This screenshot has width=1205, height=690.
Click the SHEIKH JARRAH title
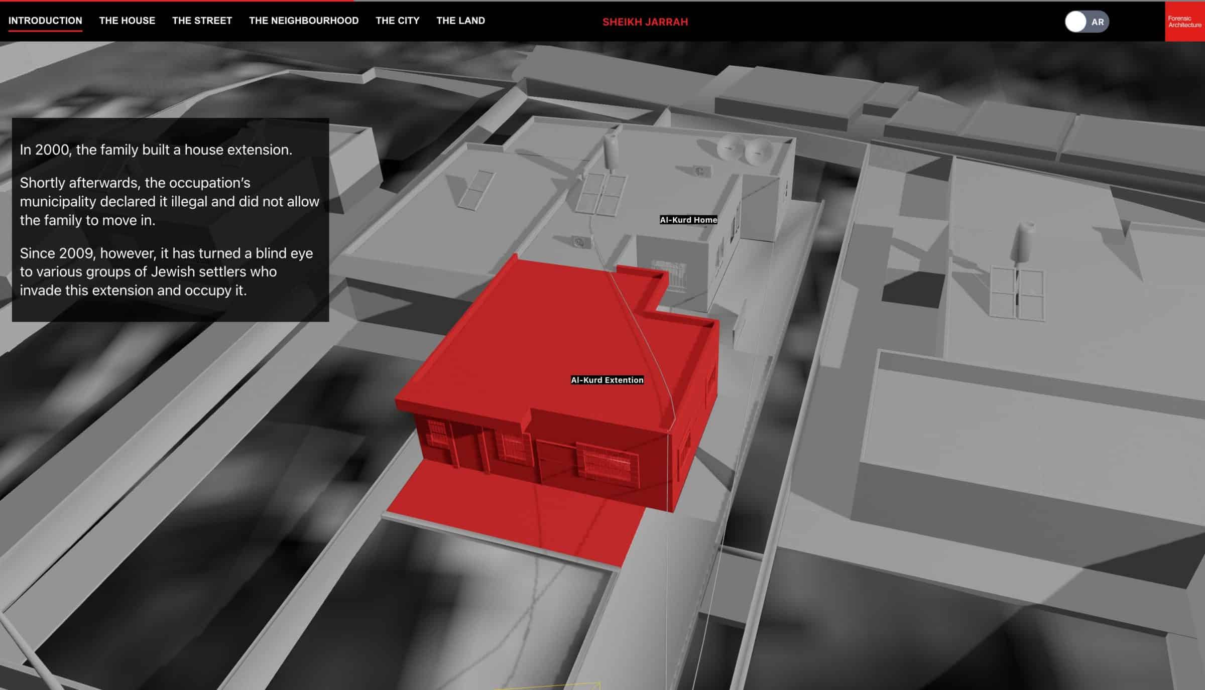point(645,22)
